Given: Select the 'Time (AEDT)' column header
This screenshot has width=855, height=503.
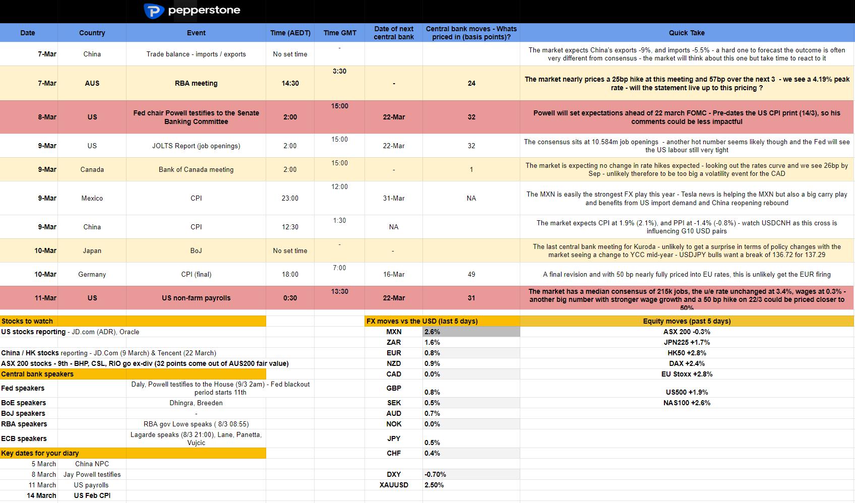Looking at the screenshot, I should 290,33.
